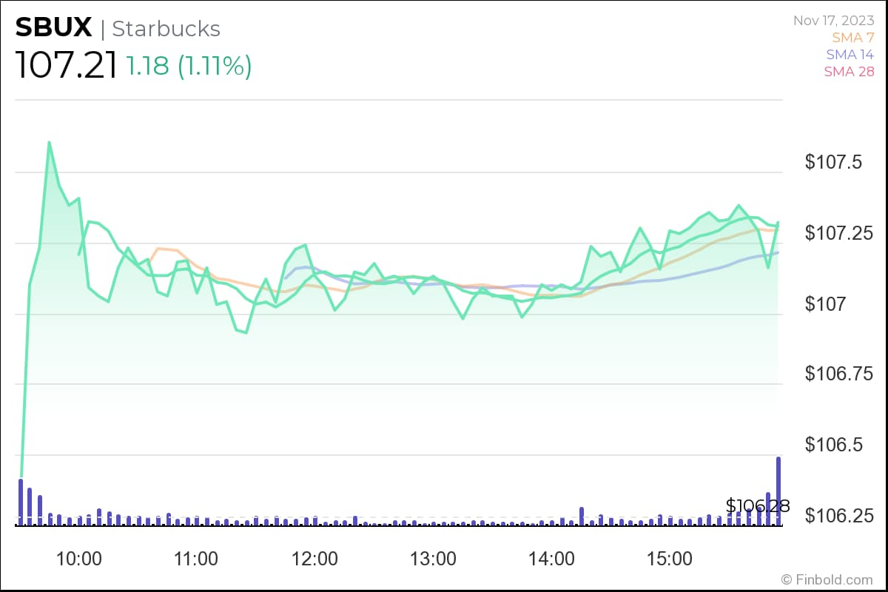Screen dimensions: 888x592
Task: Click the $106.75 price axis label
Action: point(839,374)
